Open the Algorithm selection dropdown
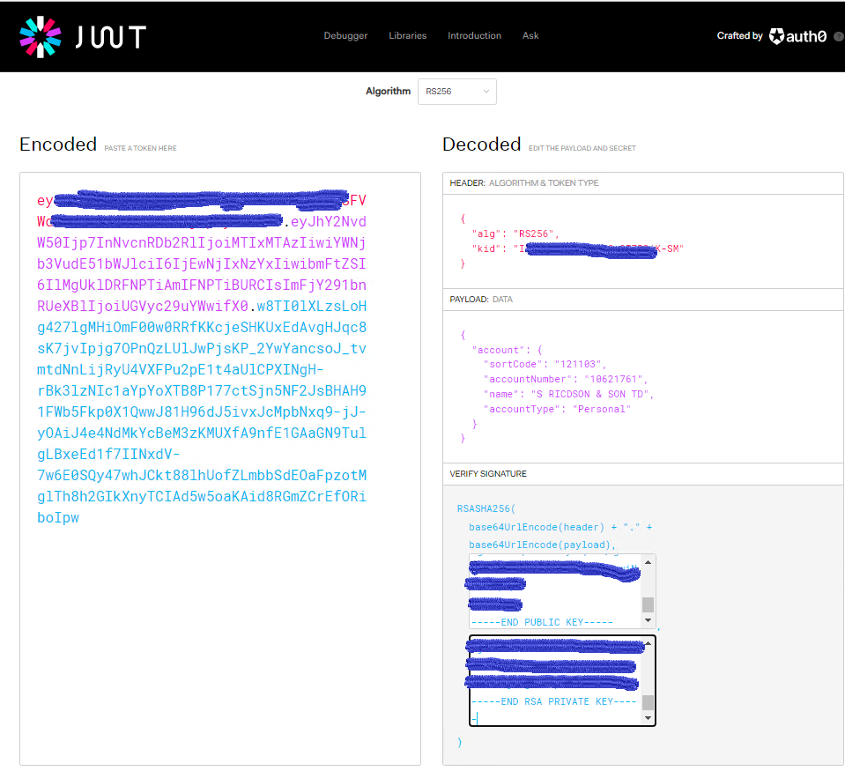The height and width of the screenshot is (771, 845). [456, 91]
